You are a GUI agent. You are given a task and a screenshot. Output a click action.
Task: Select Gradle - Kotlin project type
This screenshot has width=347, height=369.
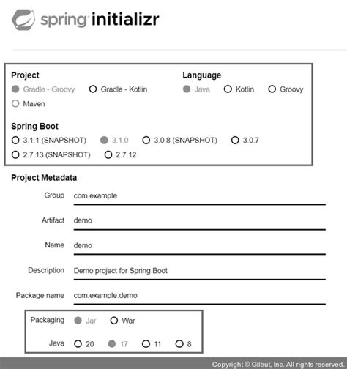coord(93,89)
